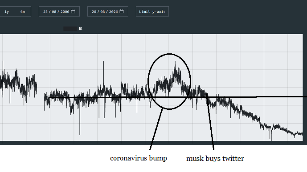This screenshot has width=307, height=172.
Task: Click the data gap near the chart's left
Action: (x=41, y=92)
